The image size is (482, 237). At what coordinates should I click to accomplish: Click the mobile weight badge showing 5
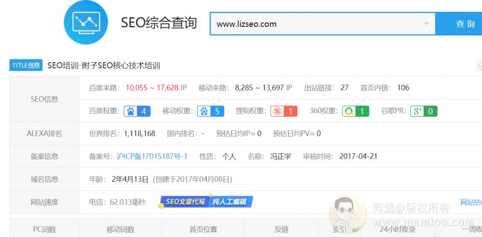(210, 111)
